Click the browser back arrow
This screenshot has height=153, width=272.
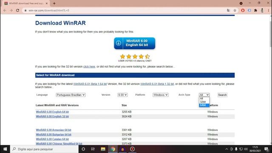[x=5, y=10]
